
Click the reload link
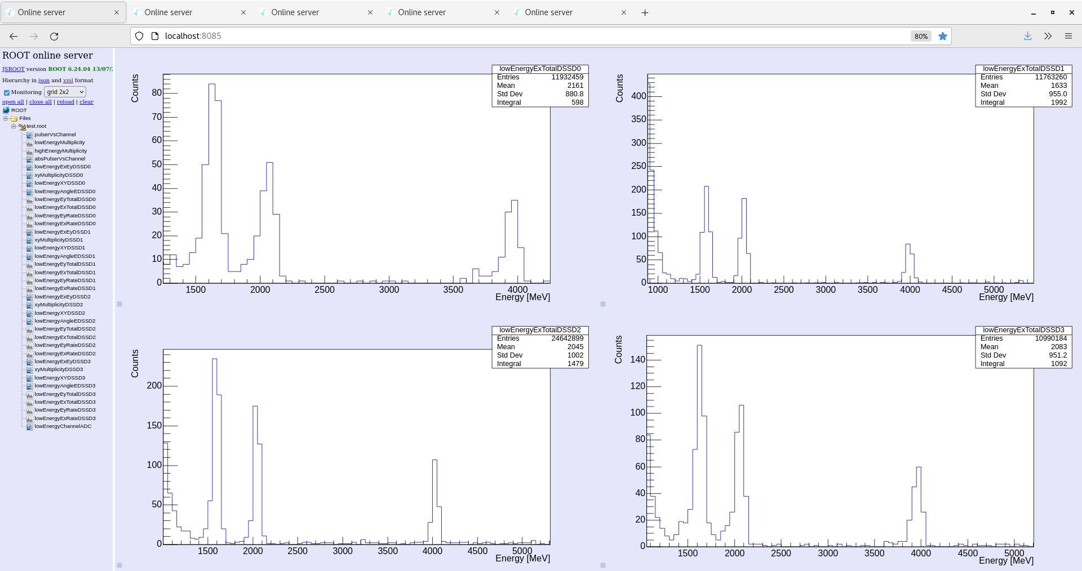pyautogui.click(x=65, y=102)
